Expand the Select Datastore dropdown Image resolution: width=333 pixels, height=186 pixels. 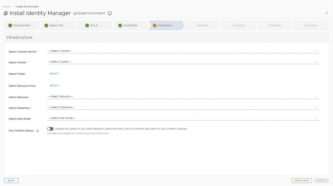click(183, 107)
